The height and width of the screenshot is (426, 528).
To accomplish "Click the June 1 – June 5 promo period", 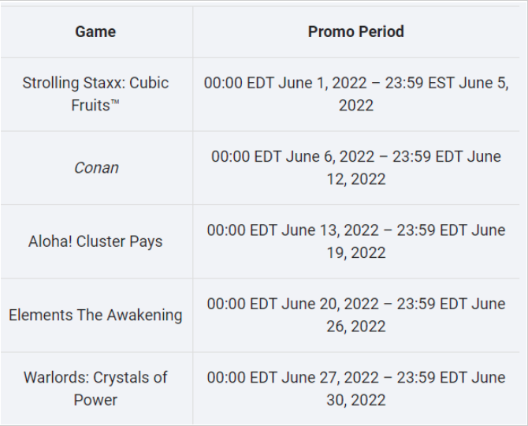I will [x=356, y=94].
